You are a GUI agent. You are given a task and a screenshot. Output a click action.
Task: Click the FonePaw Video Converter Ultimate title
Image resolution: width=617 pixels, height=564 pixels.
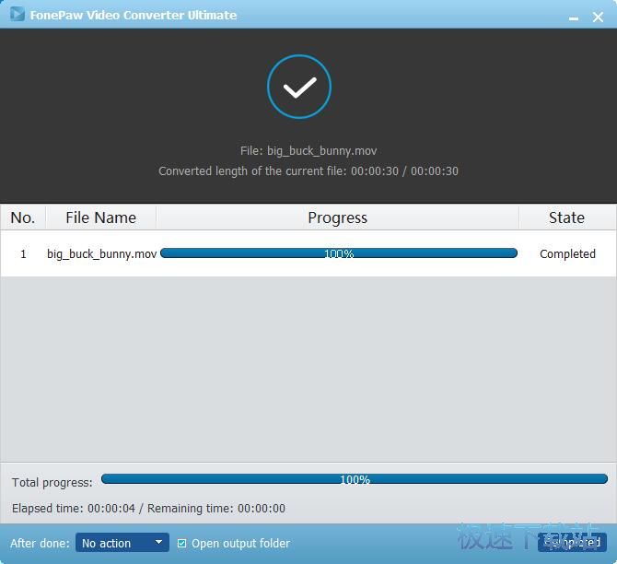tap(134, 15)
